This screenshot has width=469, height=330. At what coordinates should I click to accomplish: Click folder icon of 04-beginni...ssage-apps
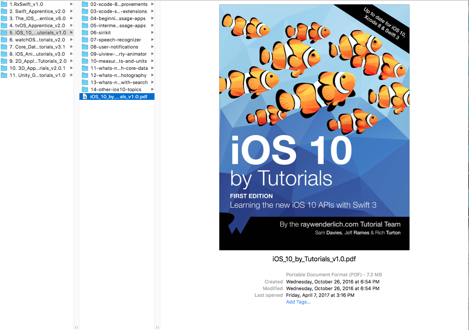pyautogui.click(x=85, y=19)
